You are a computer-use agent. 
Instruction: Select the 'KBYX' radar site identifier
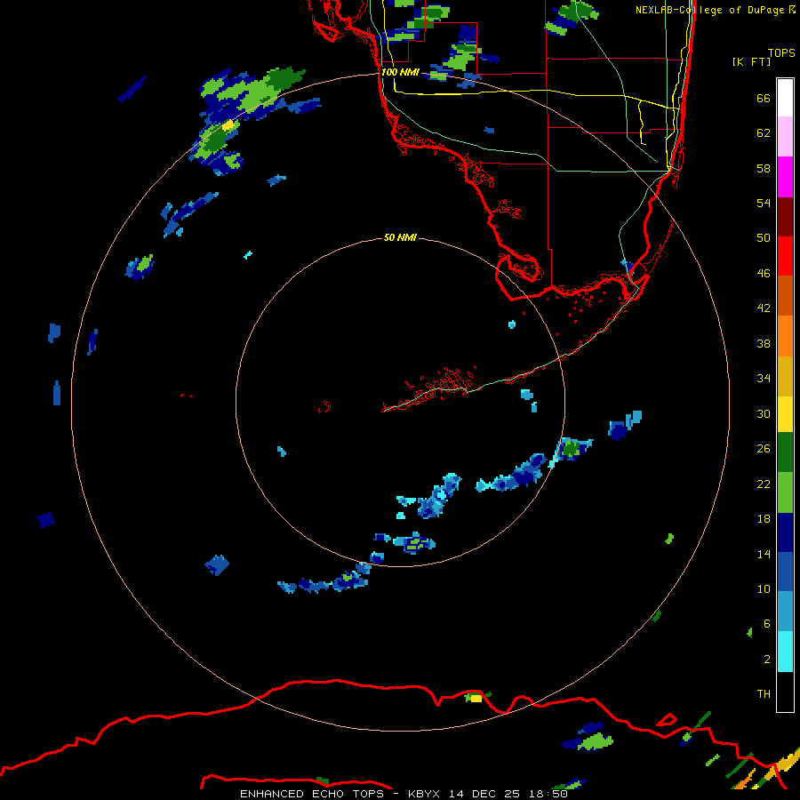tap(426, 794)
